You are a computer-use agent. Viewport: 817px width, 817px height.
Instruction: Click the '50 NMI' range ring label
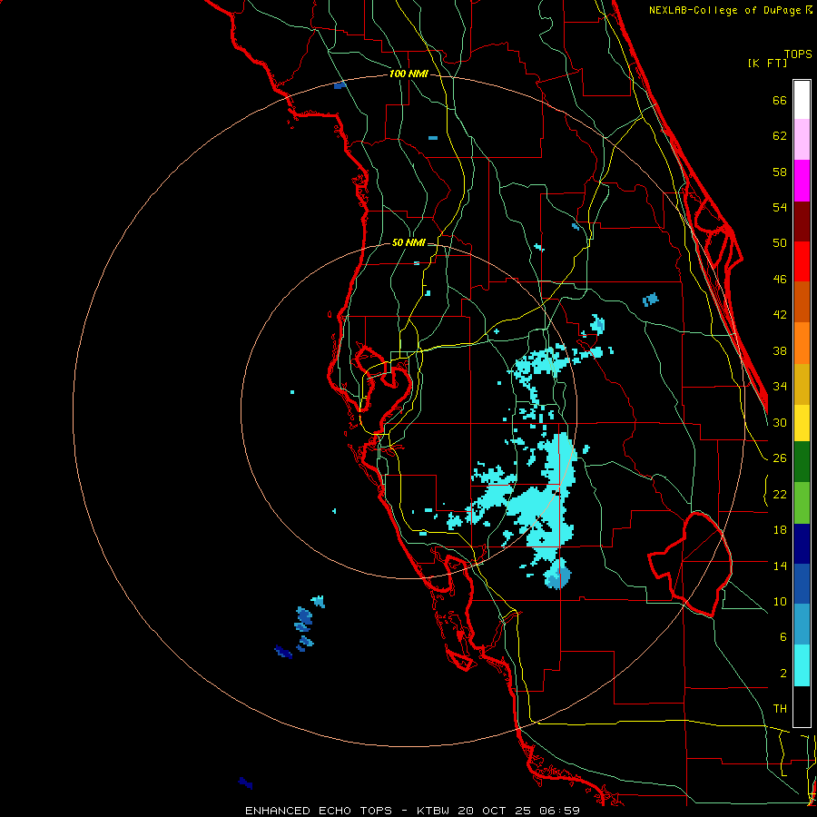[x=408, y=242]
